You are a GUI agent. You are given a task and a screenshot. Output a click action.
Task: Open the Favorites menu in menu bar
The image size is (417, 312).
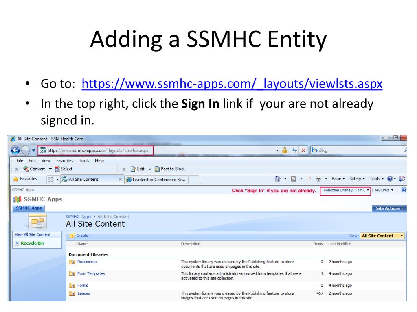pos(65,160)
